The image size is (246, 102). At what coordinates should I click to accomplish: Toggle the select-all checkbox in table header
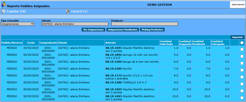242,43
